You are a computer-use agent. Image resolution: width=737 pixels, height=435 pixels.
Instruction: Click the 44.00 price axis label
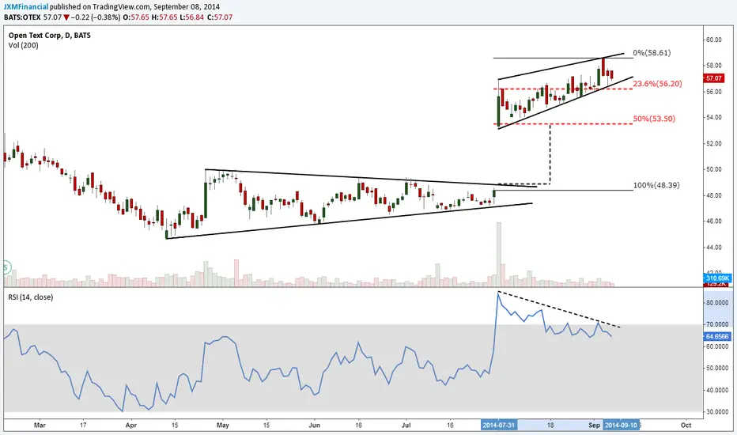(714, 248)
